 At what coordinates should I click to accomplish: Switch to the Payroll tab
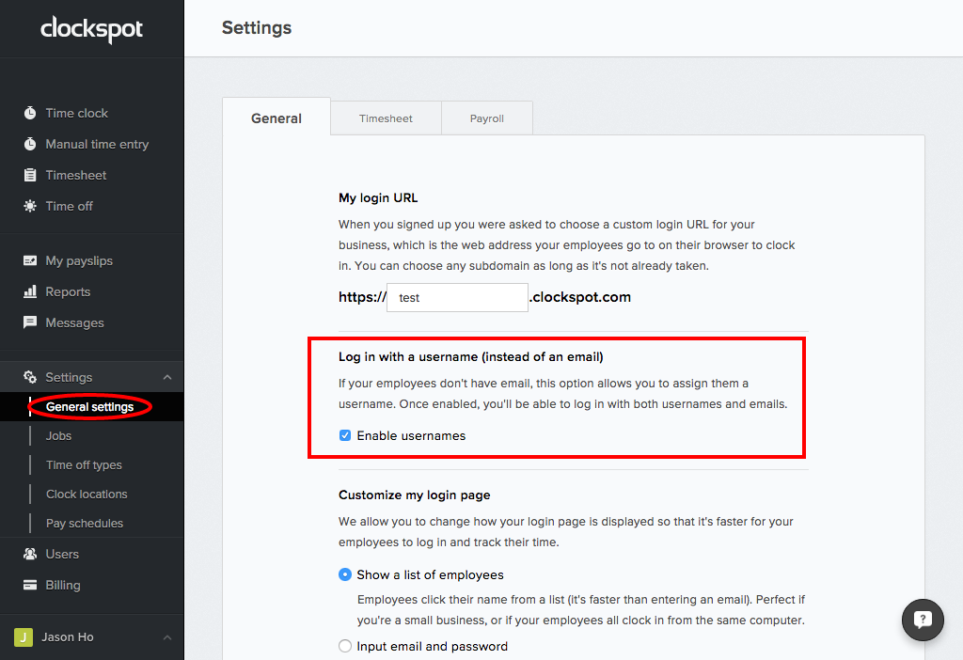(x=487, y=118)
